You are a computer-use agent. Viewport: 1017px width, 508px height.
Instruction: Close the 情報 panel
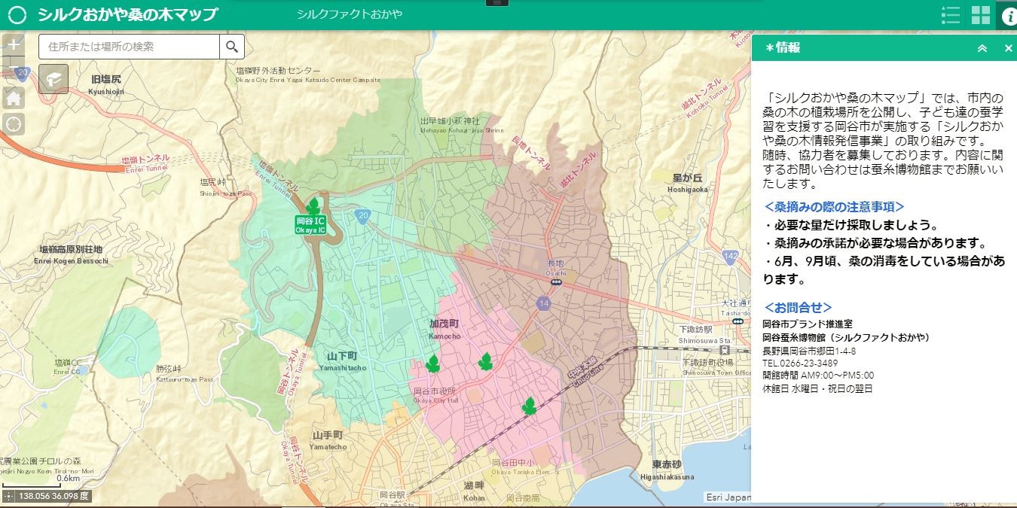(1009, 48)
